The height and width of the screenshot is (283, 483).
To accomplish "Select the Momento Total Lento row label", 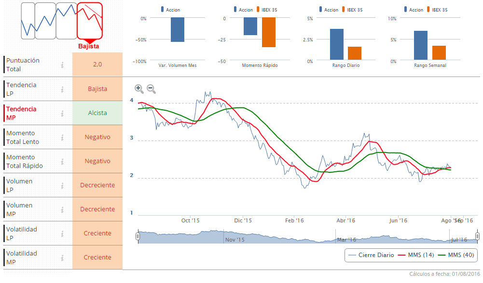I will [x=23, y=137].
